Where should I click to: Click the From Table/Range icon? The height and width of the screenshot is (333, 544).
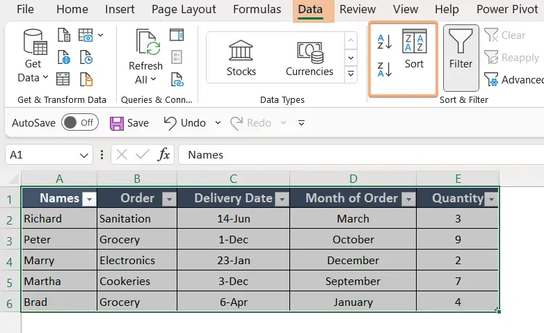(x=63, y=79)
